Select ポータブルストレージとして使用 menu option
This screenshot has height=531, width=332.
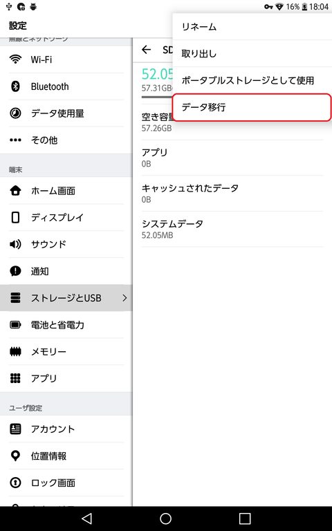(252, 80)
